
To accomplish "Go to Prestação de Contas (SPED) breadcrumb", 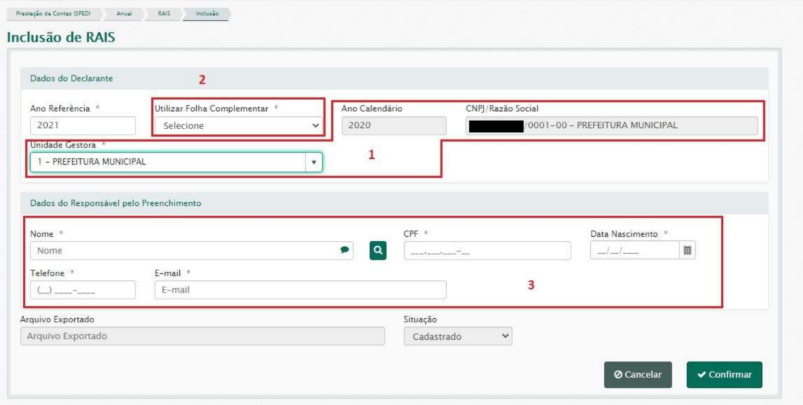I will click(x=53, y=13).
